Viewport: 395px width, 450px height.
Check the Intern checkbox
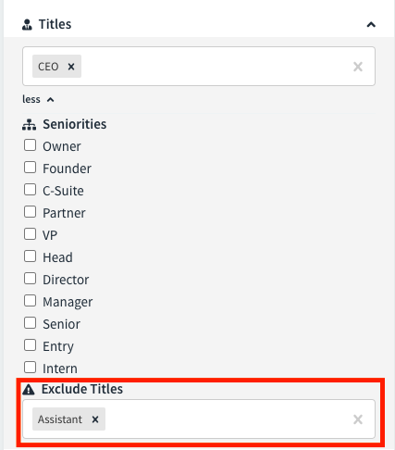point(30,368)
